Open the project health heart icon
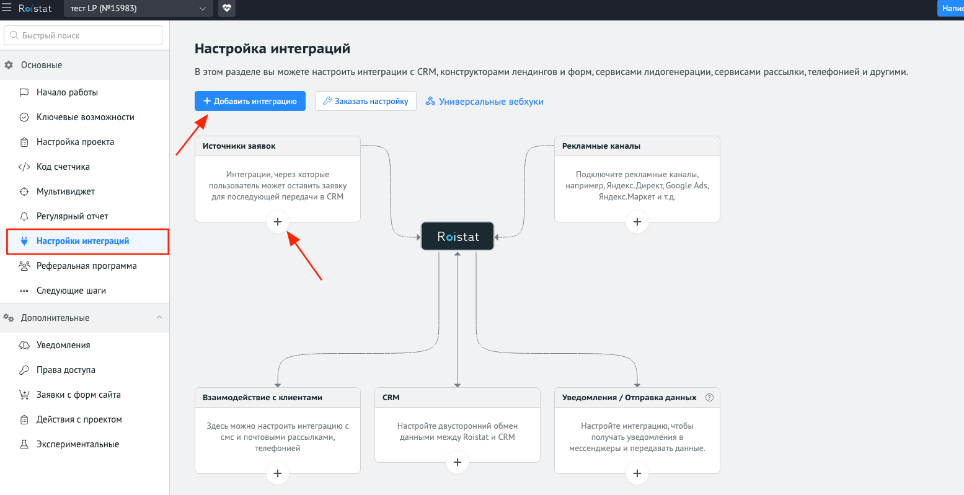This screenshot has height=495, width=964. coord(227,9)
